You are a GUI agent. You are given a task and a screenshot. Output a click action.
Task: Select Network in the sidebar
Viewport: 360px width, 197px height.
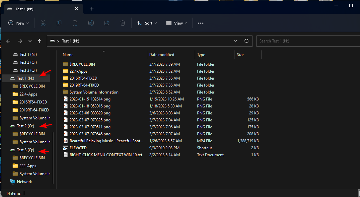coord(24,182)
